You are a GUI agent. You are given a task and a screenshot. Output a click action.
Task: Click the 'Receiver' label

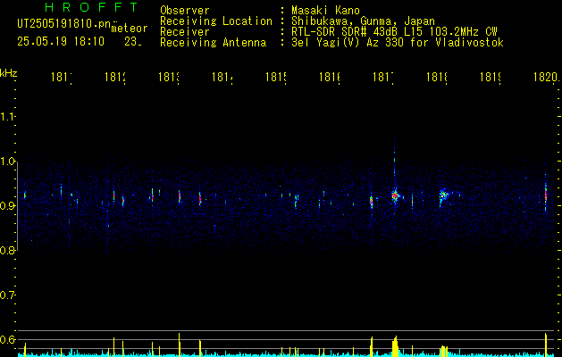(185, 32)
